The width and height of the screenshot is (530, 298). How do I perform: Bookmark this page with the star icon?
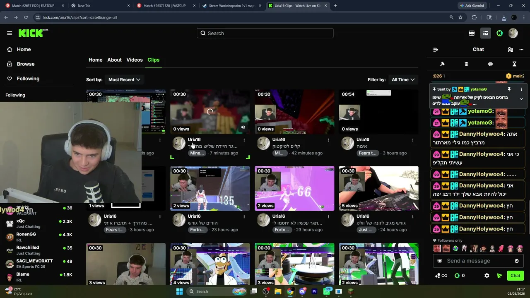click(x=460, y=17)
